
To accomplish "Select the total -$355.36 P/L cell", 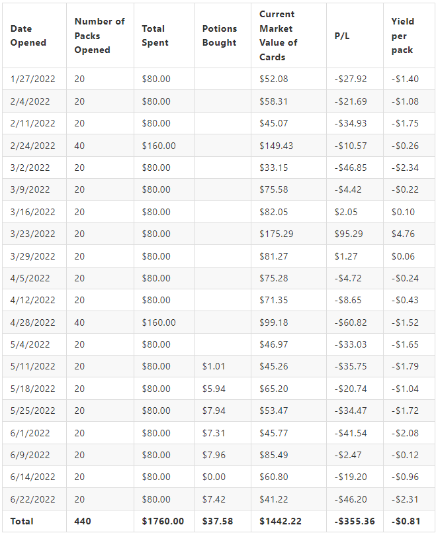I will (355, 521).
